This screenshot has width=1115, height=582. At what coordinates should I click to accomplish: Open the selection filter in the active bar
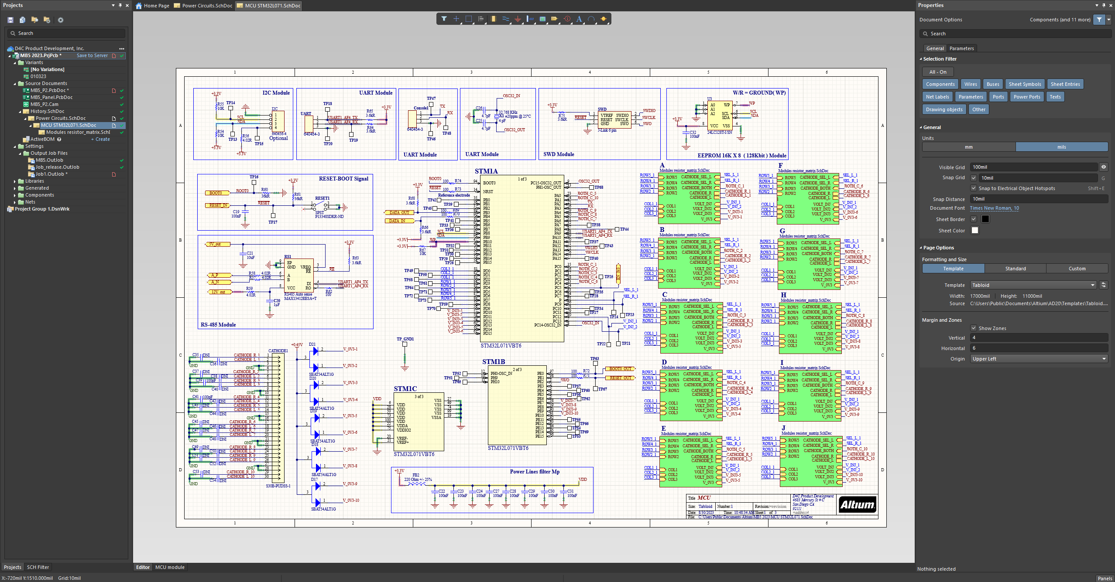(444, 19)
